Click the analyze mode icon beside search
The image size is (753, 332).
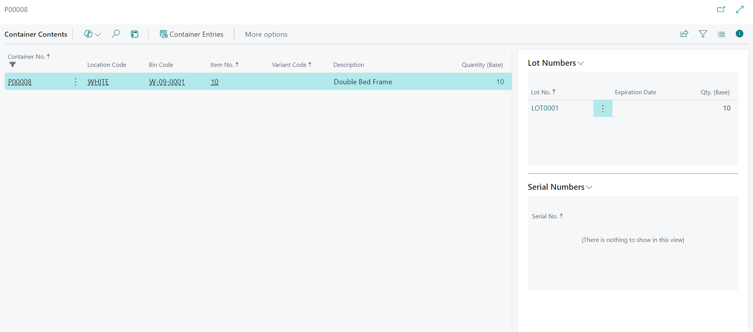point(134,34)
